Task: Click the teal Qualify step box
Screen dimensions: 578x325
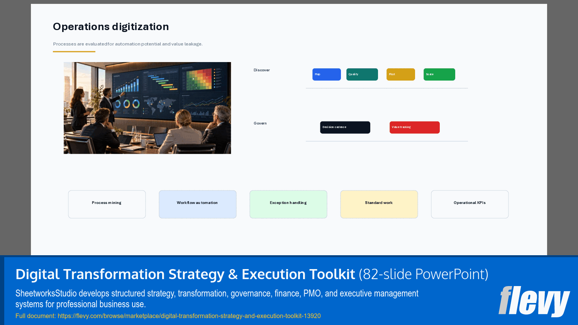Action: [x=362, y=74]
